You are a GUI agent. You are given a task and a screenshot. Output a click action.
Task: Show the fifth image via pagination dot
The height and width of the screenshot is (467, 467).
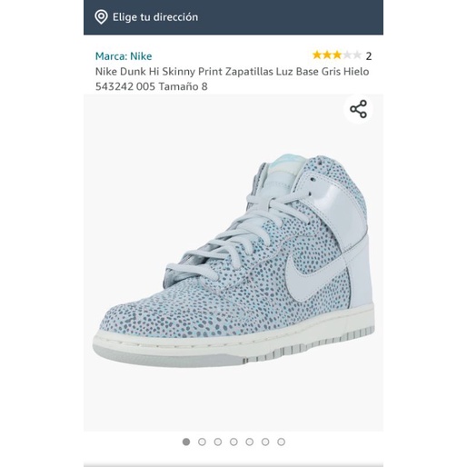tap(250, 442)
